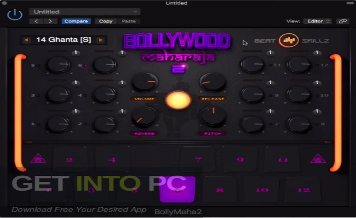
Task: Click the link chain icon
Action: pyautogui.click(x=343, y=21)
